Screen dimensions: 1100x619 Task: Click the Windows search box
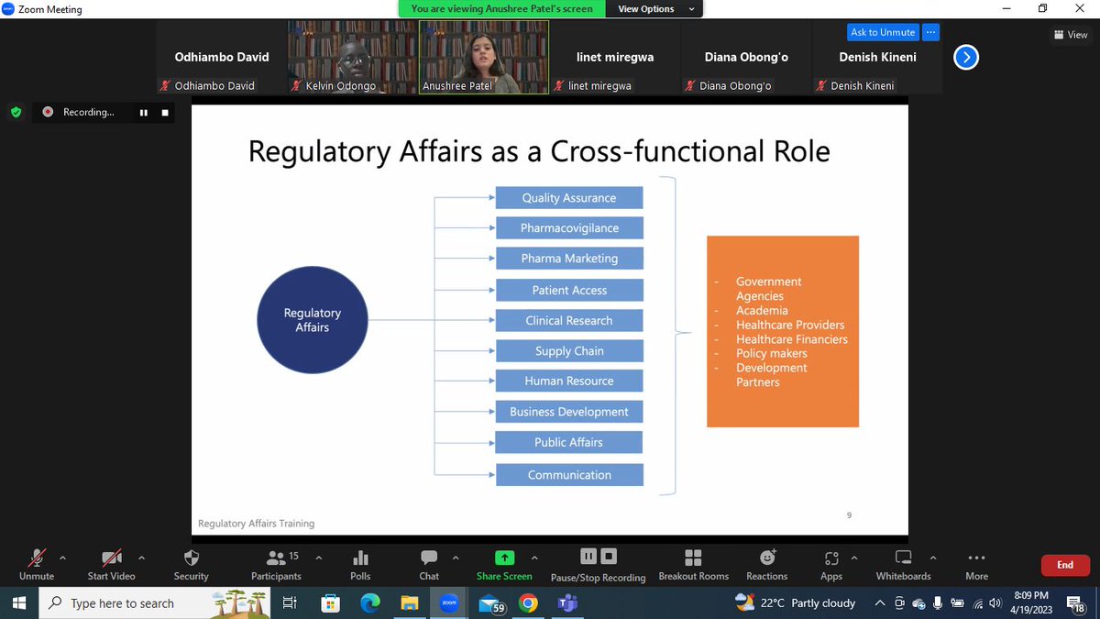137,602
